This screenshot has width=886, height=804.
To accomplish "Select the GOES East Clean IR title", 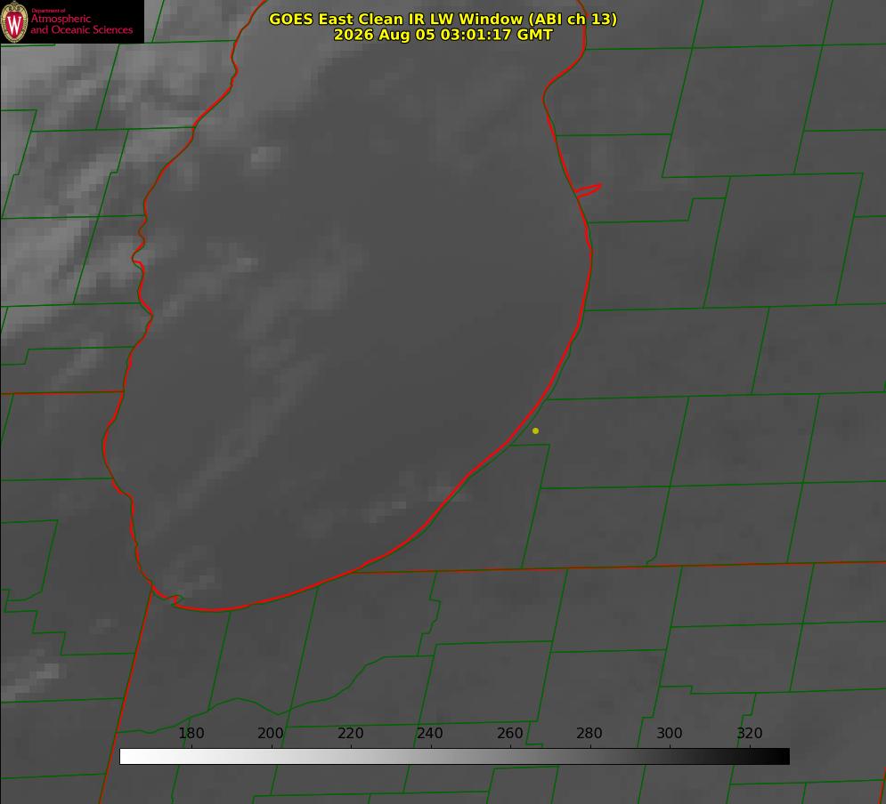I will [x=443, y=19].
